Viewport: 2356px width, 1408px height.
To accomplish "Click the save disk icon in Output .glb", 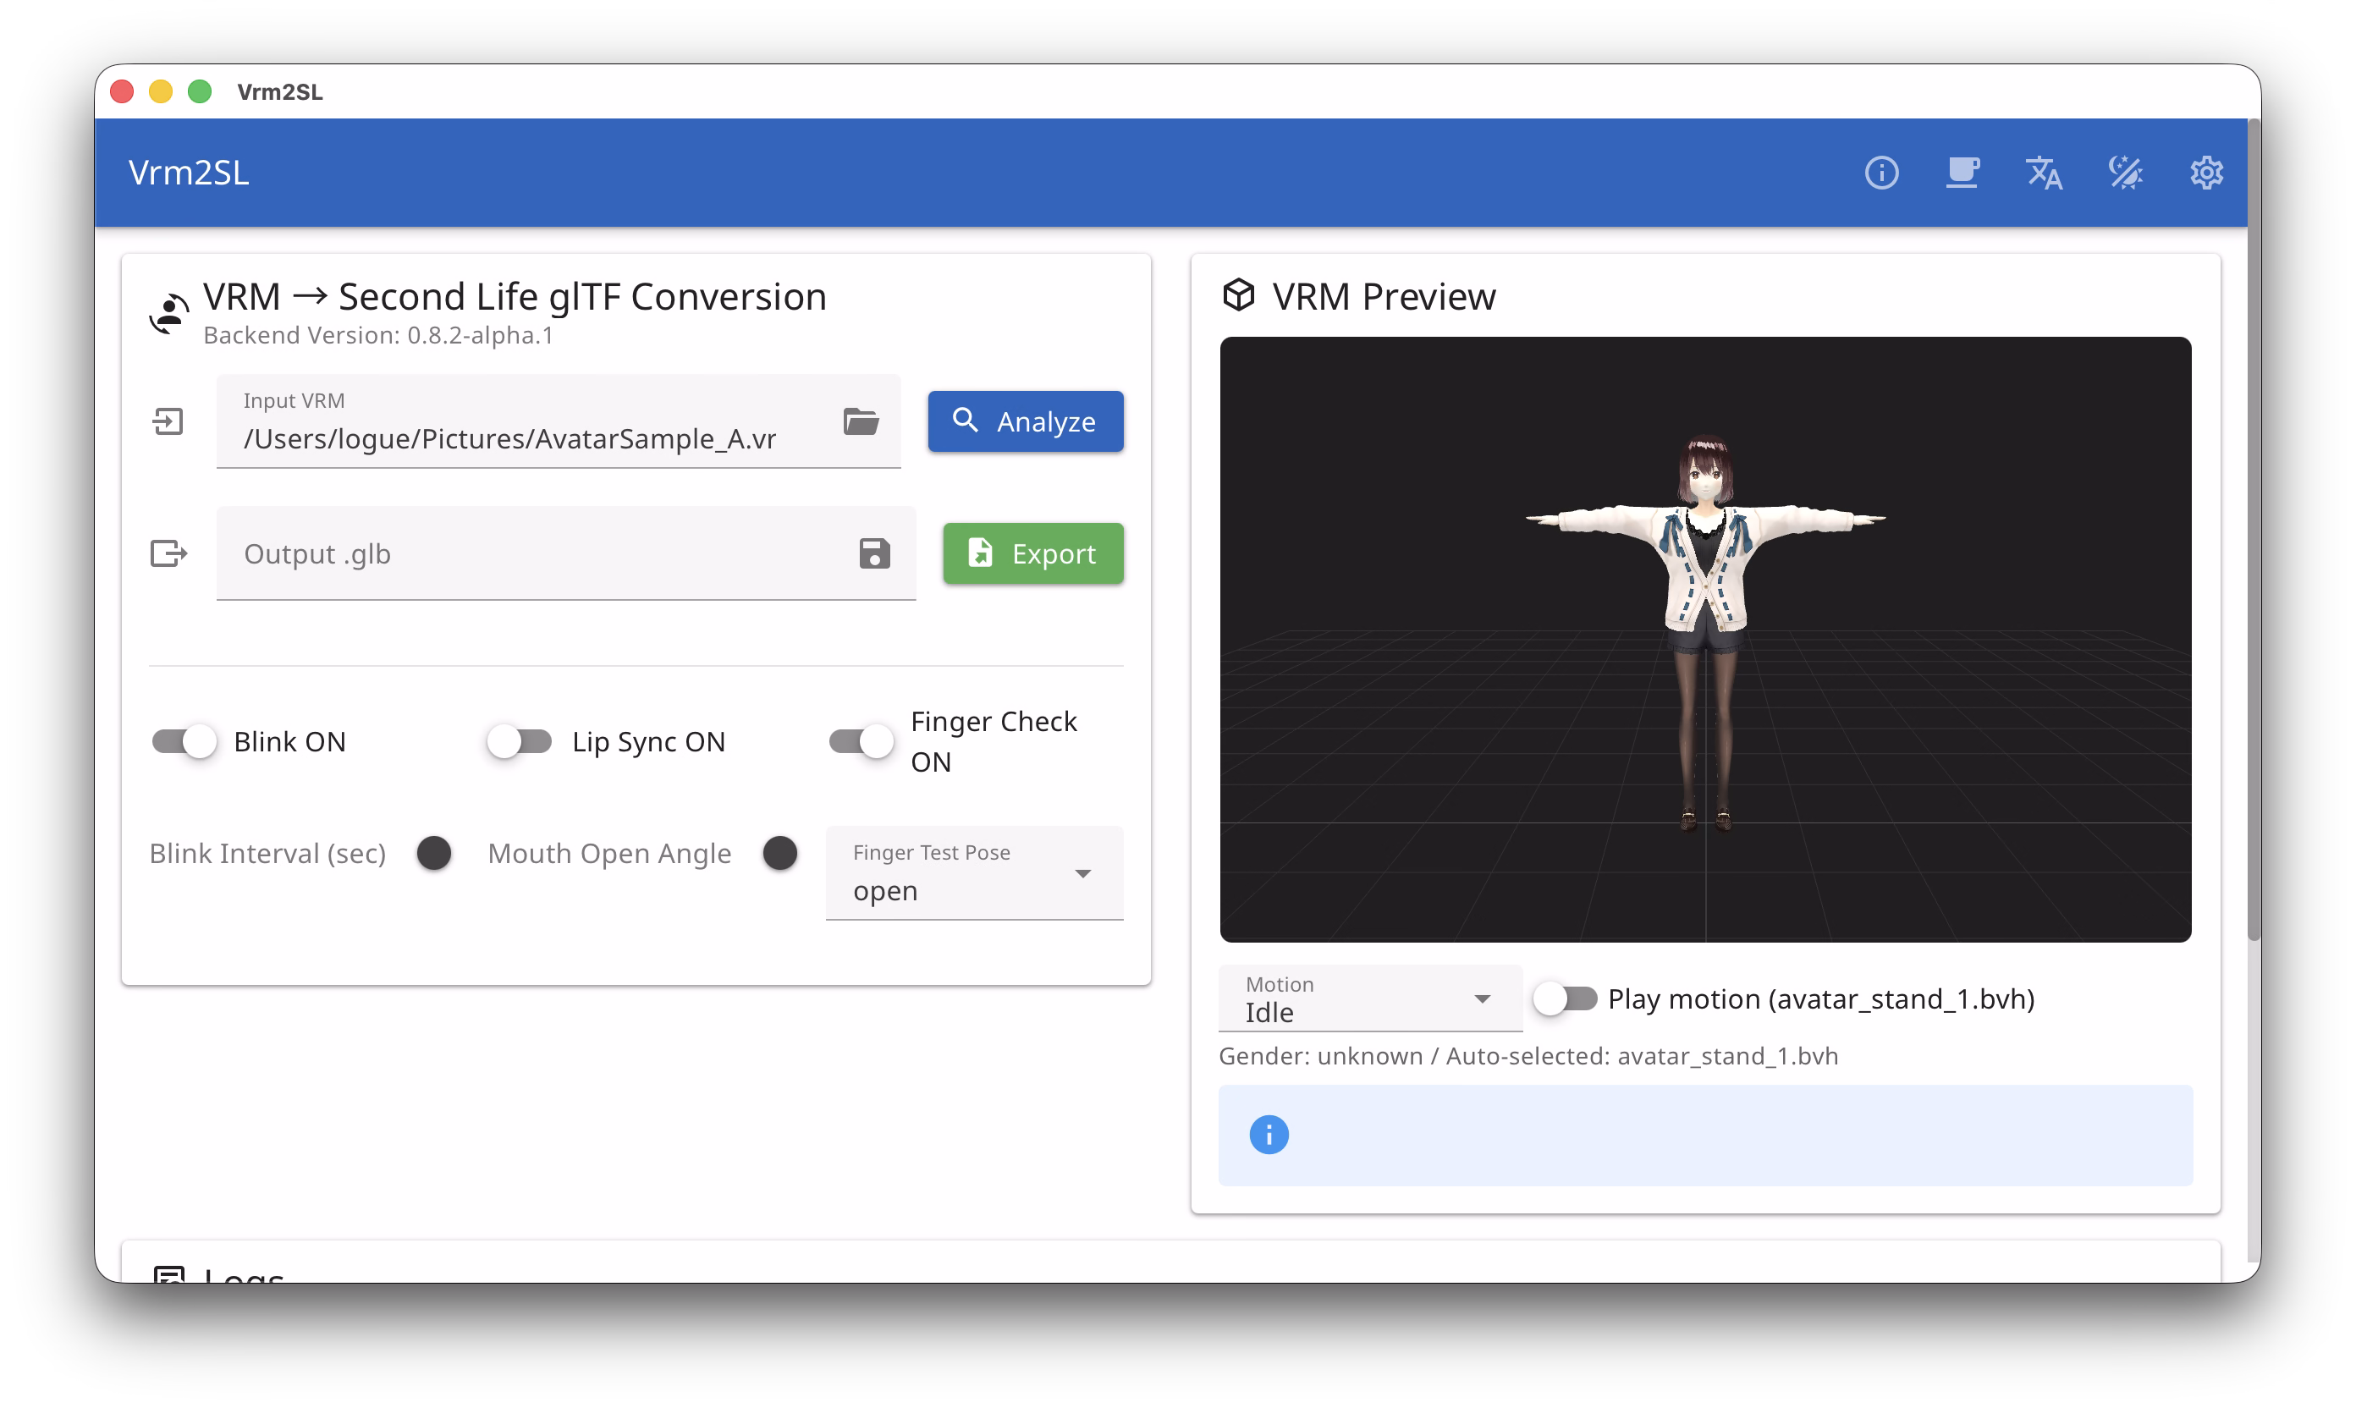I will tap(874, 553).
